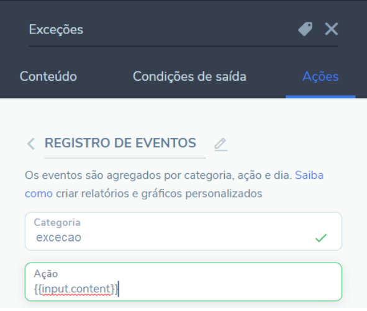Click the 'Ação' field label
Screen dimensions: 367x311
[x=46, y=274]
